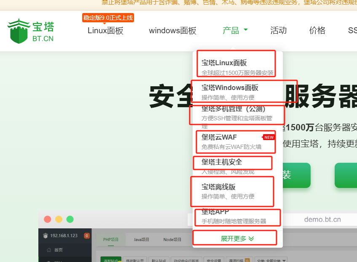Image resolution: width=357 pixels, height=262 pixels.
Task: Collapse the 产品 dropdown in the navbar
Action: click(x=235, y=30)
